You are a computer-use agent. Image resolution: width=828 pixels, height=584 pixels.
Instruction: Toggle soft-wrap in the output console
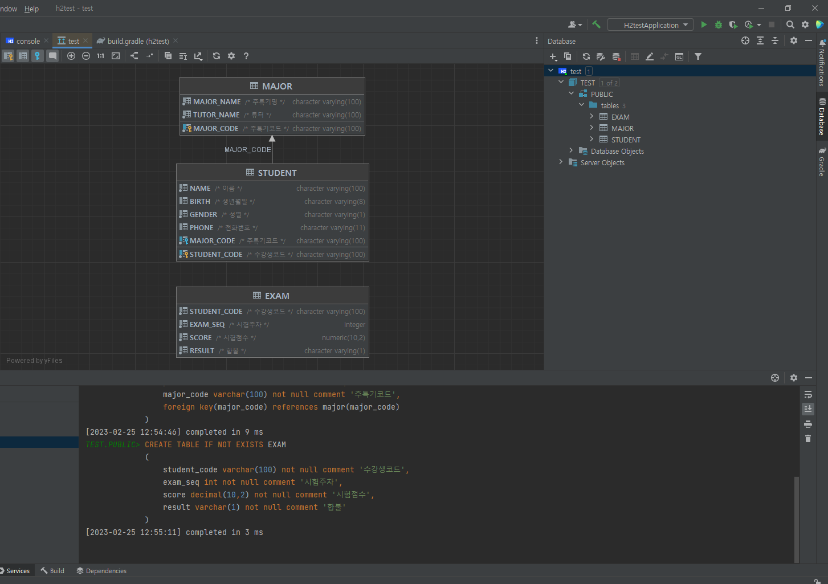pos(807,395)
